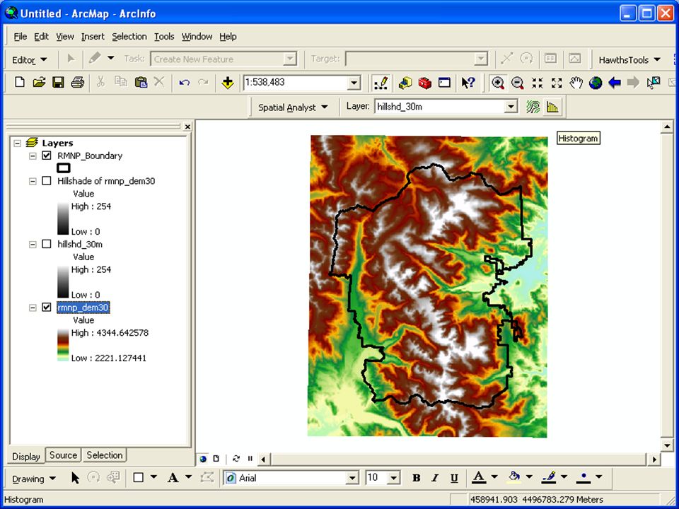Screen dimensions: 679x509
Task: Refresh the map display
Action: 236,459
